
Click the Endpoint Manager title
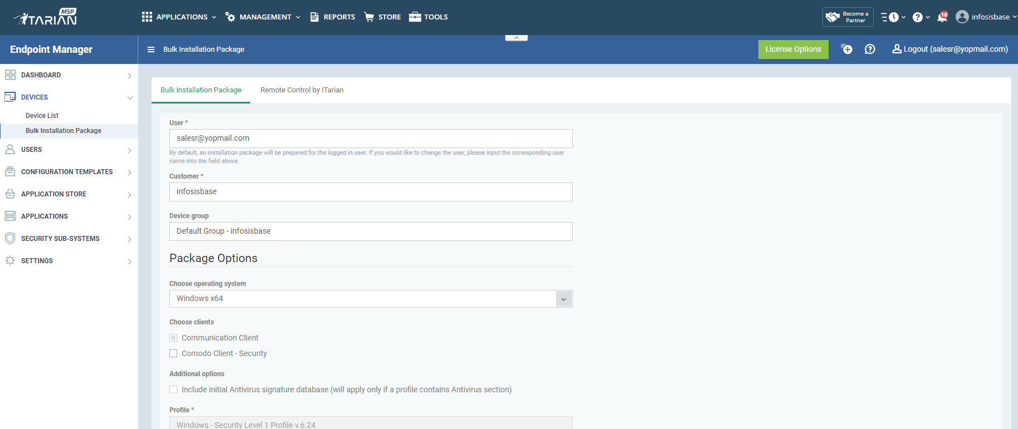(51, 50)
